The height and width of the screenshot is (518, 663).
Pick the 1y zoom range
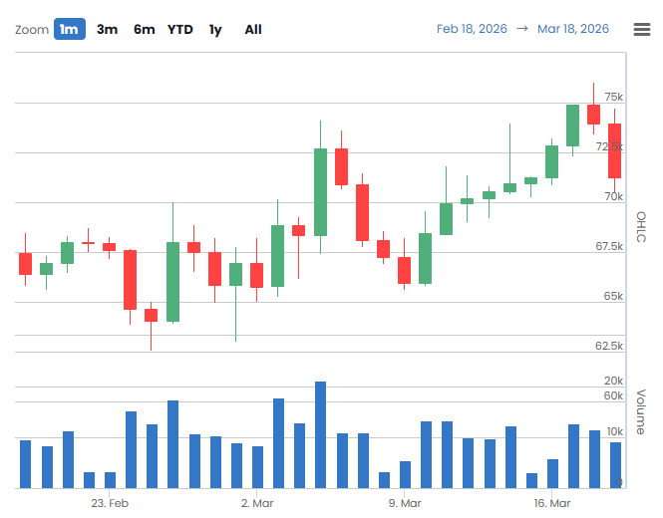click(214, 29)
